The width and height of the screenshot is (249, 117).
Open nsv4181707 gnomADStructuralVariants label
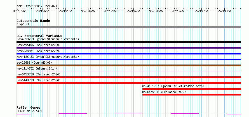pos(173,86)
